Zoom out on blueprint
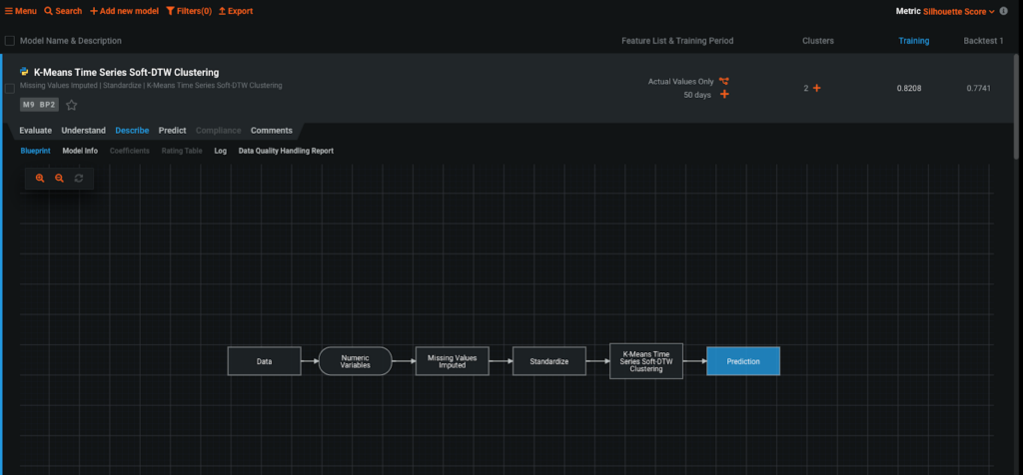The height and width of the screenshot is (475, 1023). click(59, 179)
